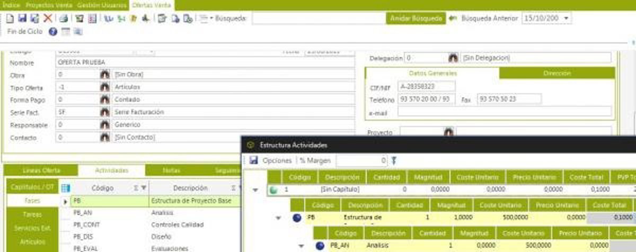Open the Delegación lookup binoculars icon
The width and height of the screenshot is (636, 252).
453,58
